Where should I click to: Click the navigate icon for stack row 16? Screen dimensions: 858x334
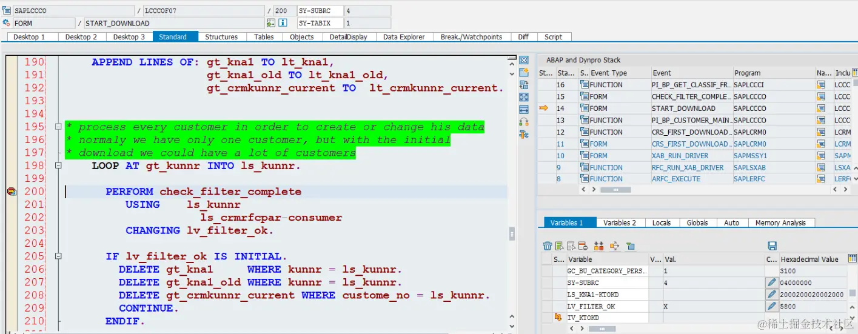coord(821,85)
